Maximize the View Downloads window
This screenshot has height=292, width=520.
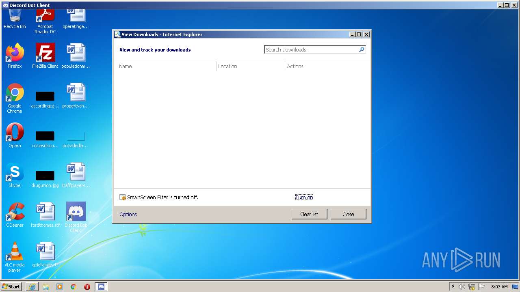(x=359, y=34)
